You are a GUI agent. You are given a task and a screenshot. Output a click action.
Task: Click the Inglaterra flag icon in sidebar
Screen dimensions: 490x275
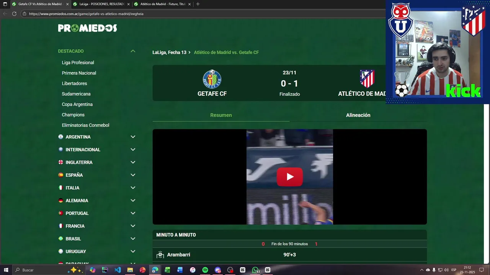60,162
